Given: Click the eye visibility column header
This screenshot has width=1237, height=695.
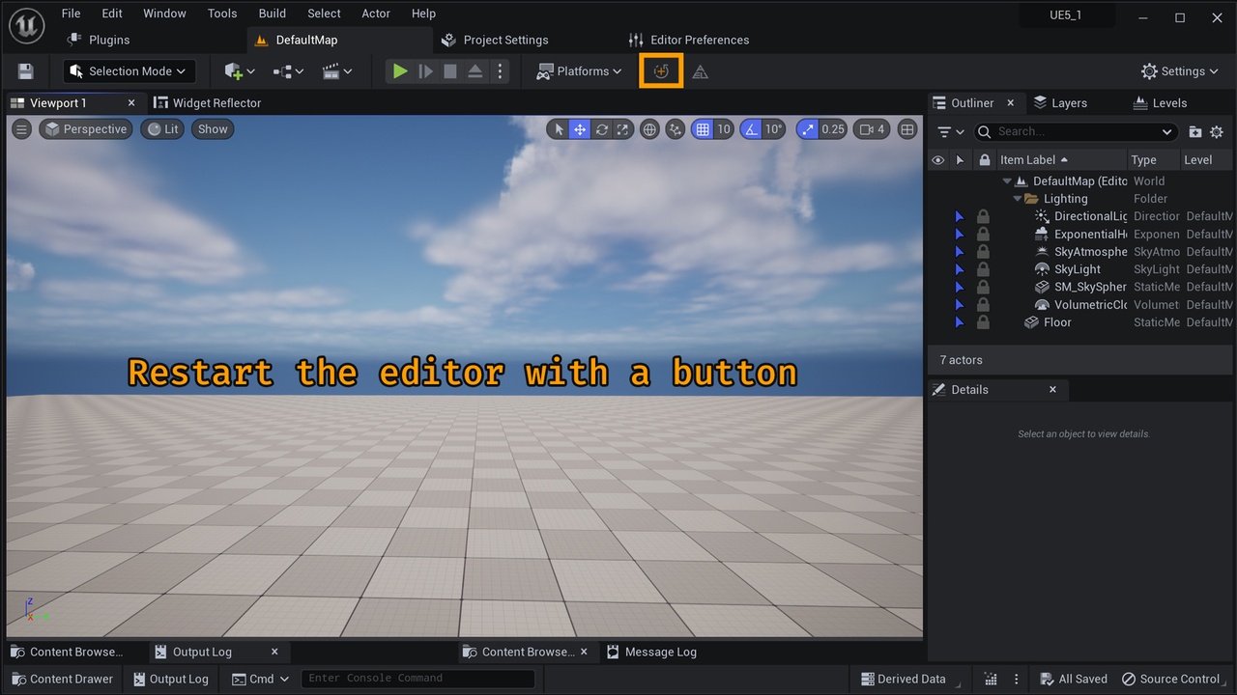Looking at the screenshot, I should click(937, 160).
